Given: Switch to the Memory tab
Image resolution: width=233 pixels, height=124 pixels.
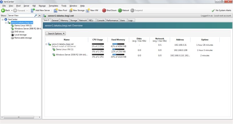Looking at the screenshot, I should tap(64, 20).
